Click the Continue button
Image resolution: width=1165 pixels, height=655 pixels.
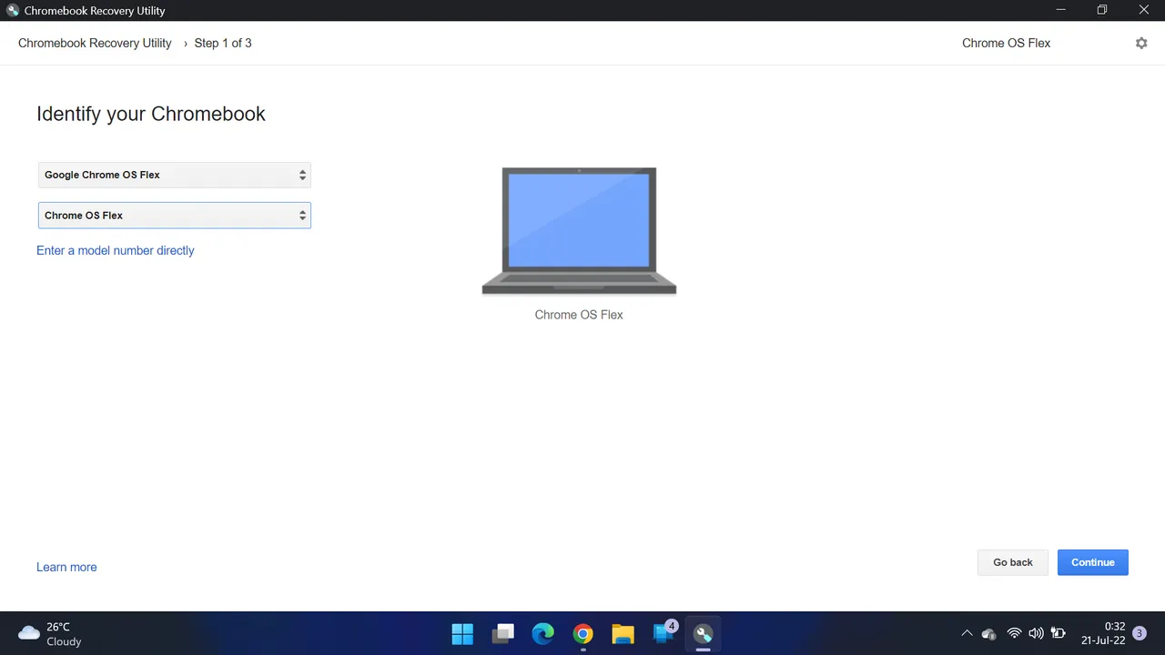(1093, 562)
